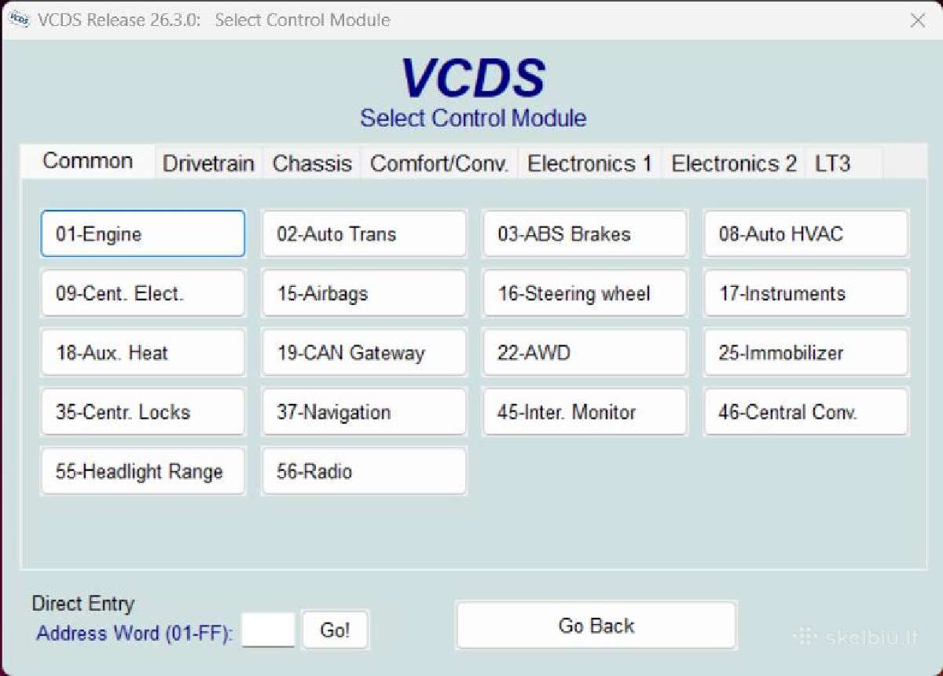Open the 09-Cent. Elect. module
Screen dimensions: 943x676
[x=143, y=293]
